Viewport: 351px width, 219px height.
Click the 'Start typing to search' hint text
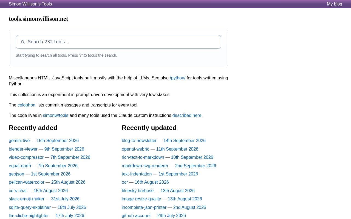pos(66,55)
